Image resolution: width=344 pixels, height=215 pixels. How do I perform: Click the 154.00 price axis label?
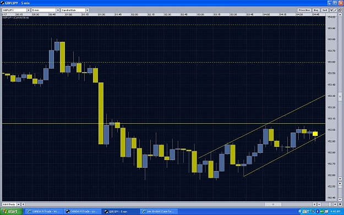click(331, 17)
